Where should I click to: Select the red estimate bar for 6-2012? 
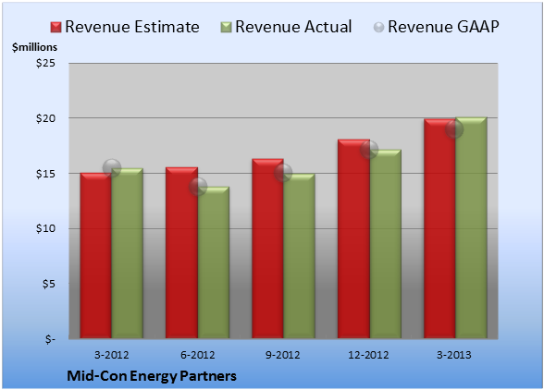181,252
